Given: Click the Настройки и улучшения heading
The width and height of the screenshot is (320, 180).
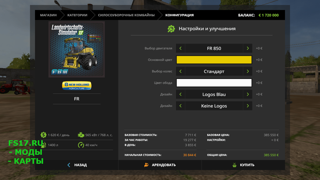Looking at the screenshot, I should pyautogui.click(x=207, y=29).
